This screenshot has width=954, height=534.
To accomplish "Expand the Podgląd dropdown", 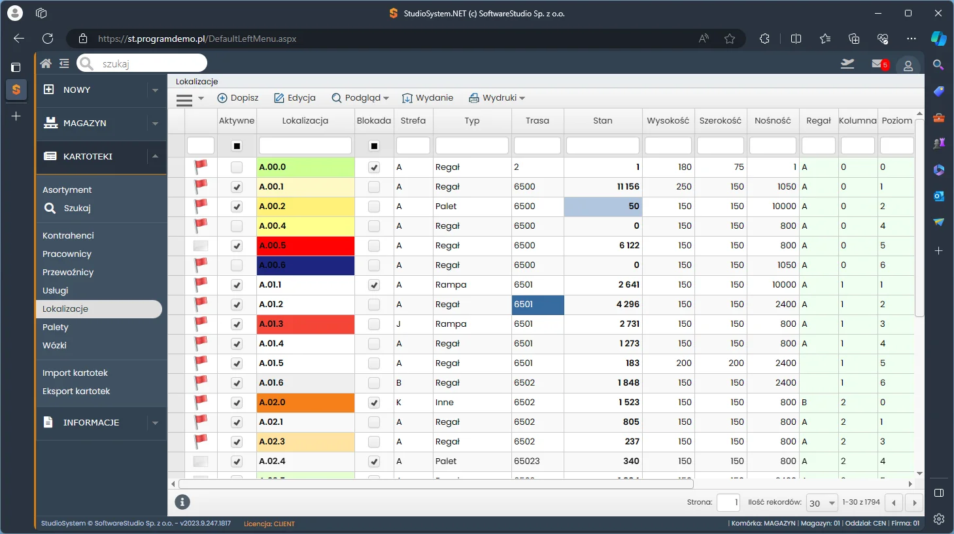I will [x=360, y=98].
